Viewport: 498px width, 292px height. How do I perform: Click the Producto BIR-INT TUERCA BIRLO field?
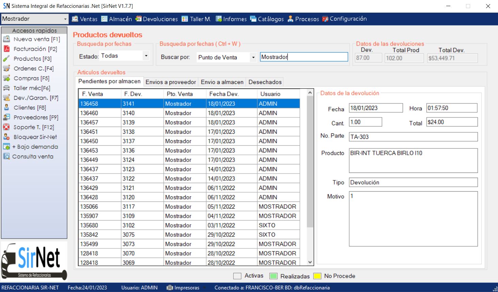pos(413,161)
